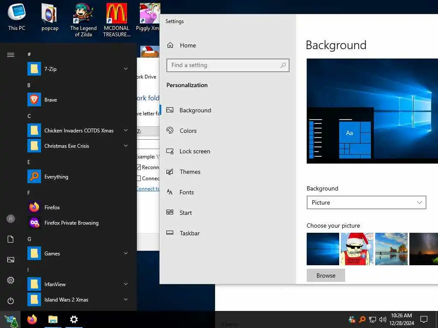This screenshot has height=328, width=438.
Task: Expand Chicken Invaders COTDS Xmas folder
Action: point(126,130)
